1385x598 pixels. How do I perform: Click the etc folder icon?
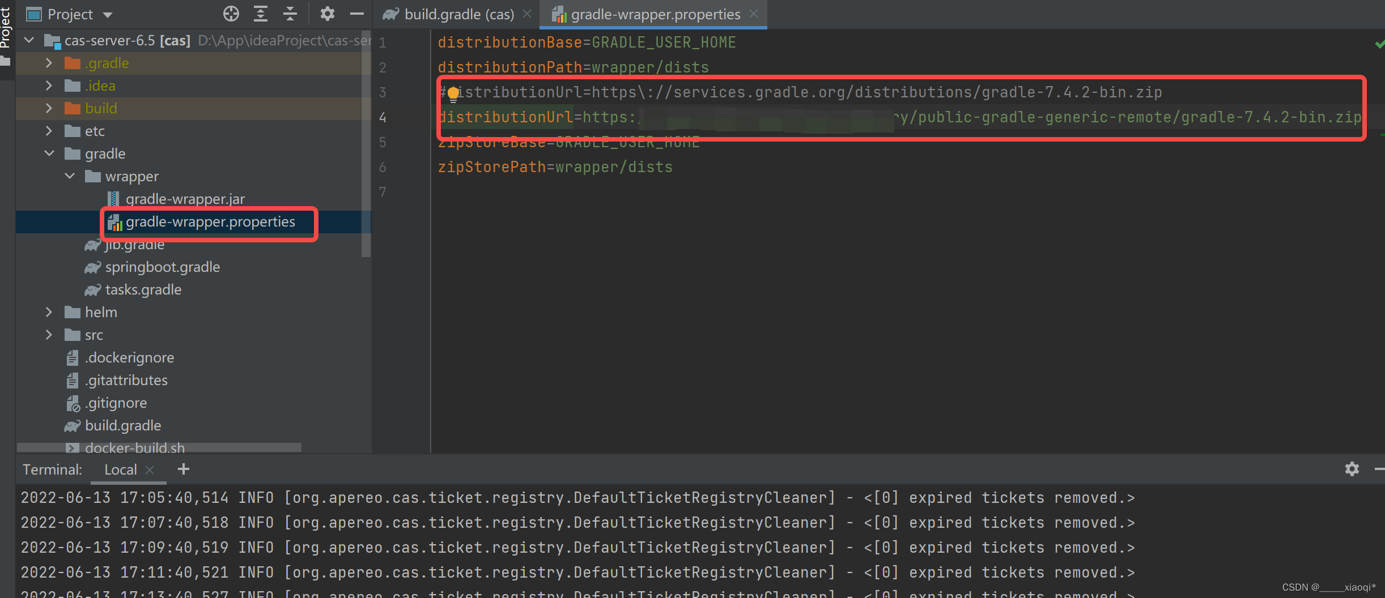pos(73,131)
